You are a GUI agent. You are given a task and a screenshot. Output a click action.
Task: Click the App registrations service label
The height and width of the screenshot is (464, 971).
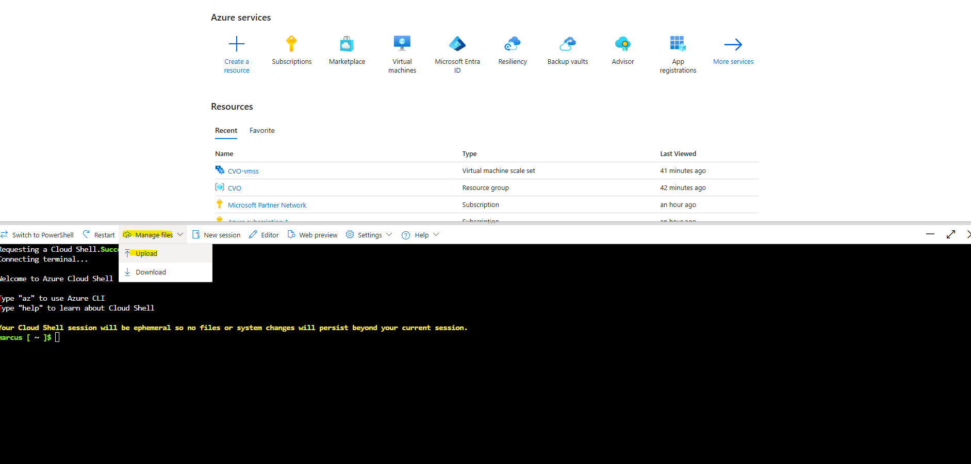(x=678, y=66)
